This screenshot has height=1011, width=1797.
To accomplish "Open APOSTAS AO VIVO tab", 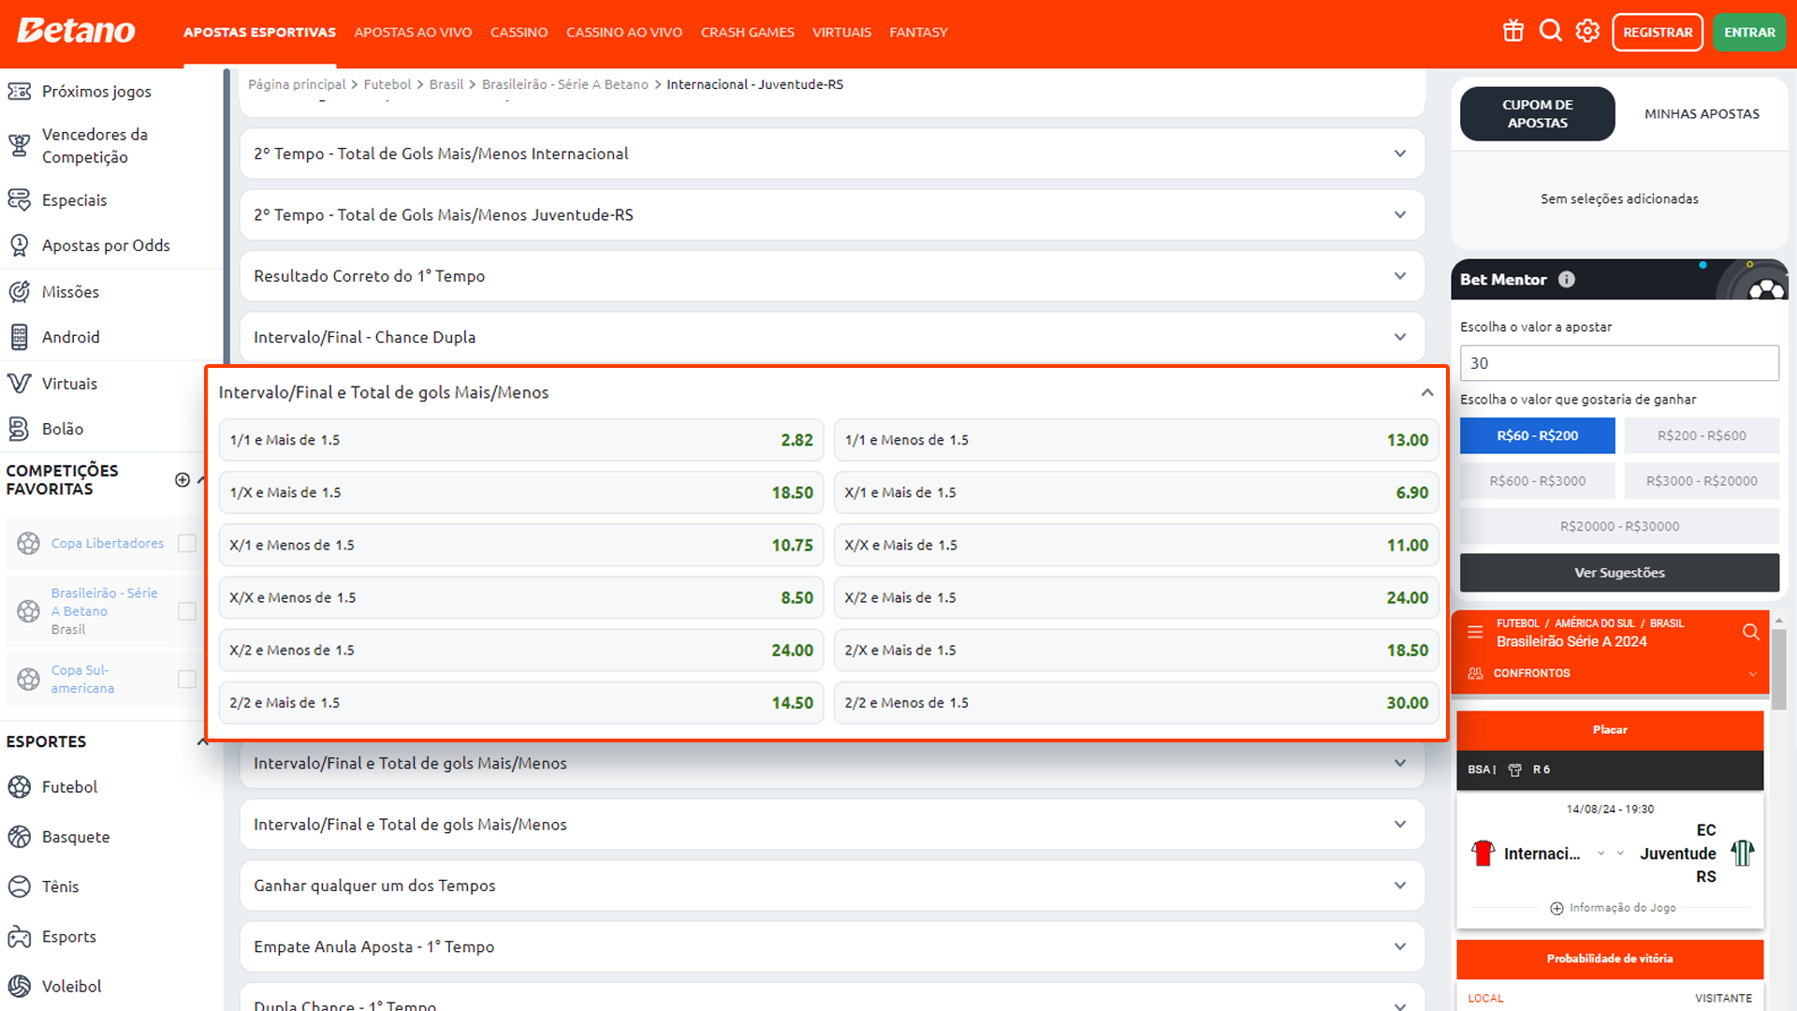I will pyautogui.click(x=413, y=32).
